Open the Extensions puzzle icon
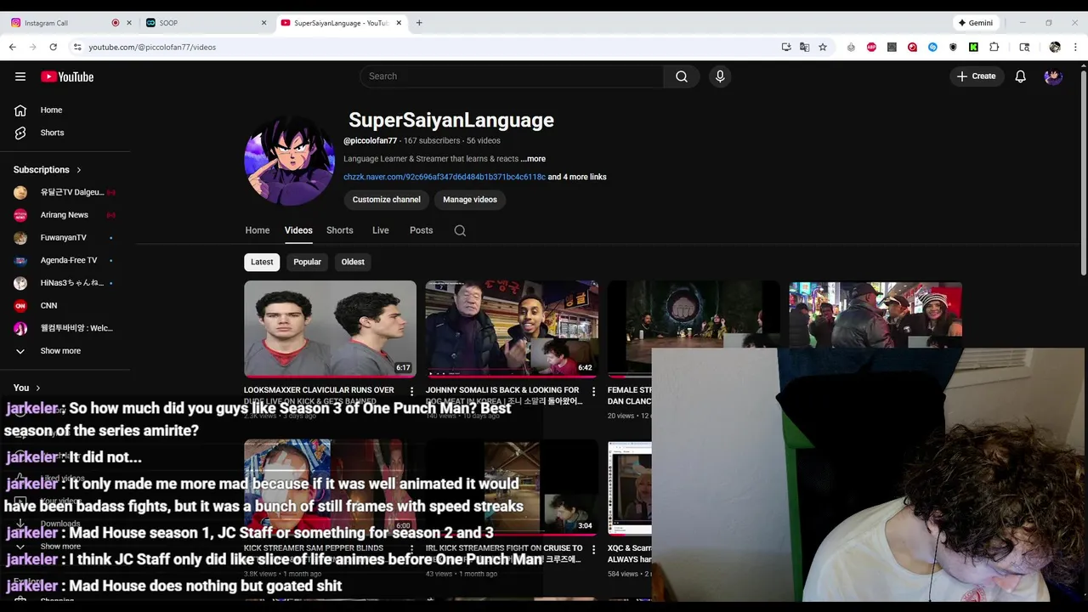The width and height of the screenshot is (1088, 612). [x=994, y=47]
